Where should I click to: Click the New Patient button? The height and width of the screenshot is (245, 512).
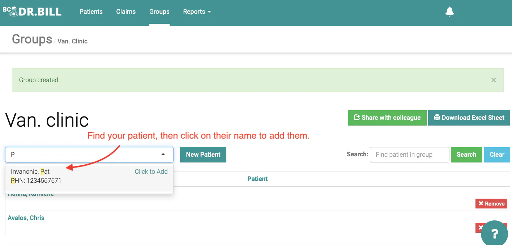click(x=203, y=155)
